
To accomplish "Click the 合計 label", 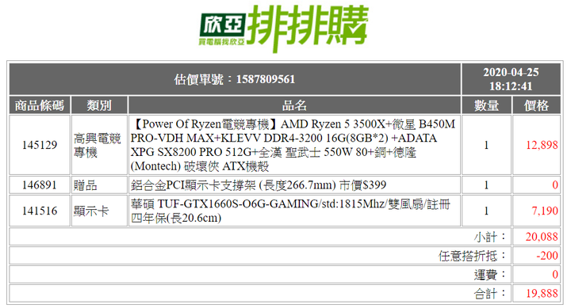I will coord(490,294).
